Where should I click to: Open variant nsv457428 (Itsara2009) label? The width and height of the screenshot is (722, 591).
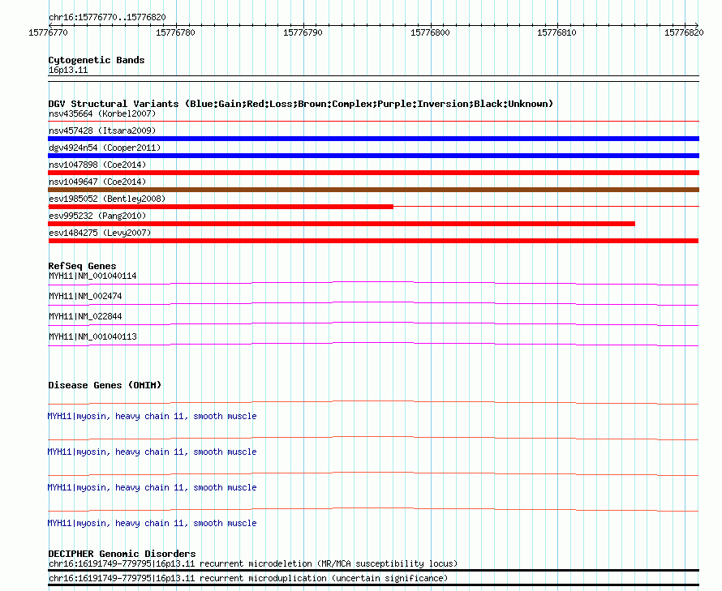click(x=102, y=131)
